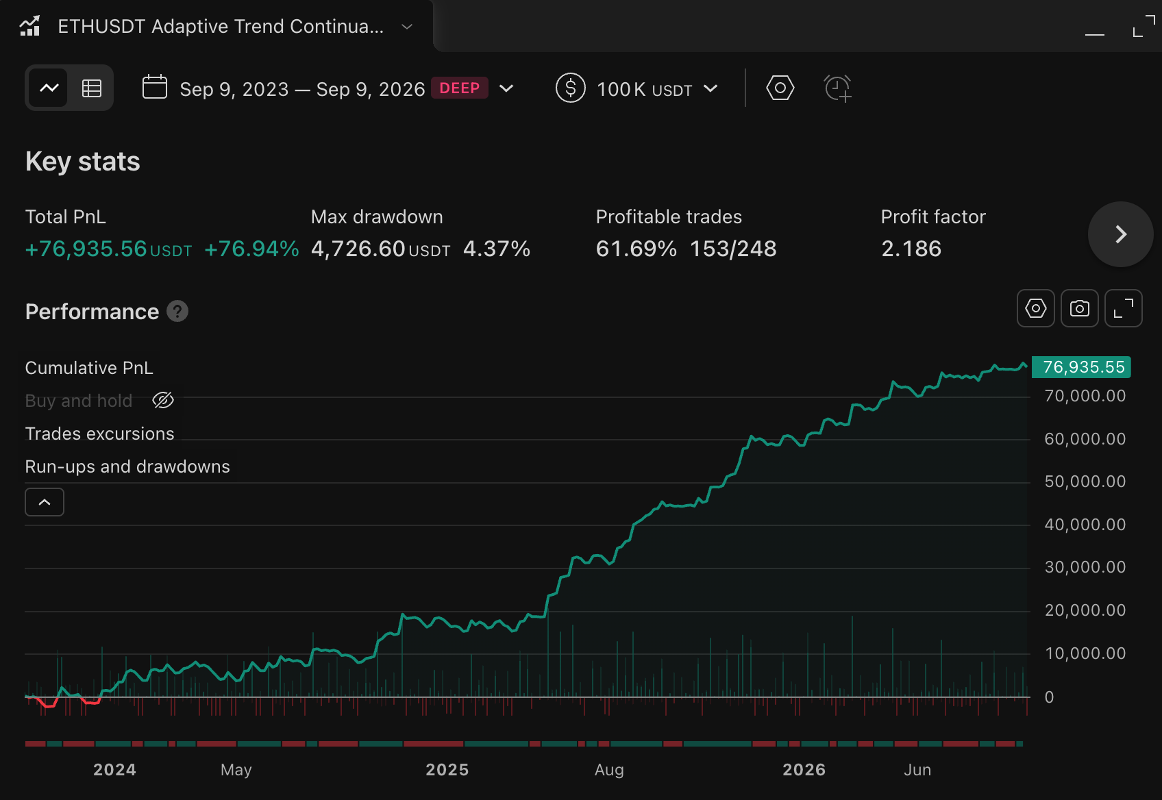Click the May label on time axis

click(236, 770)
